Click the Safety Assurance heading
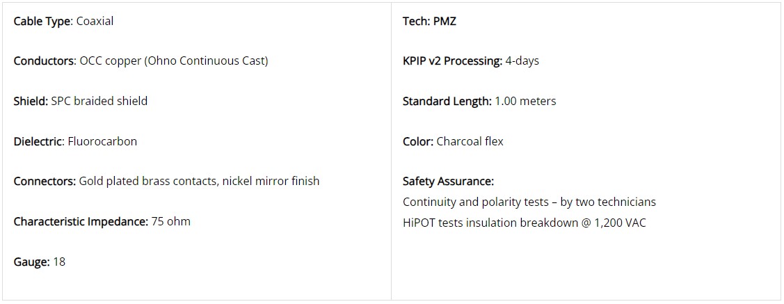Screen dimensions: 784x304 [x=449, y=181]
